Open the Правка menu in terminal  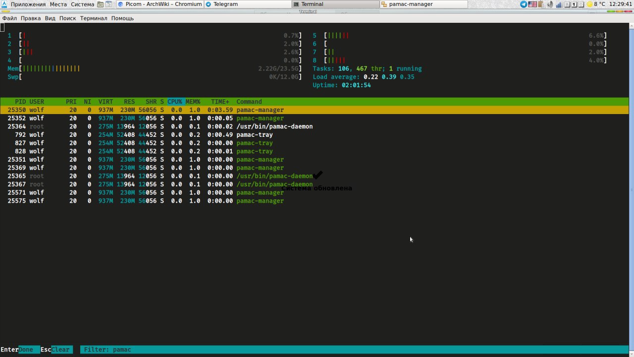31,18
